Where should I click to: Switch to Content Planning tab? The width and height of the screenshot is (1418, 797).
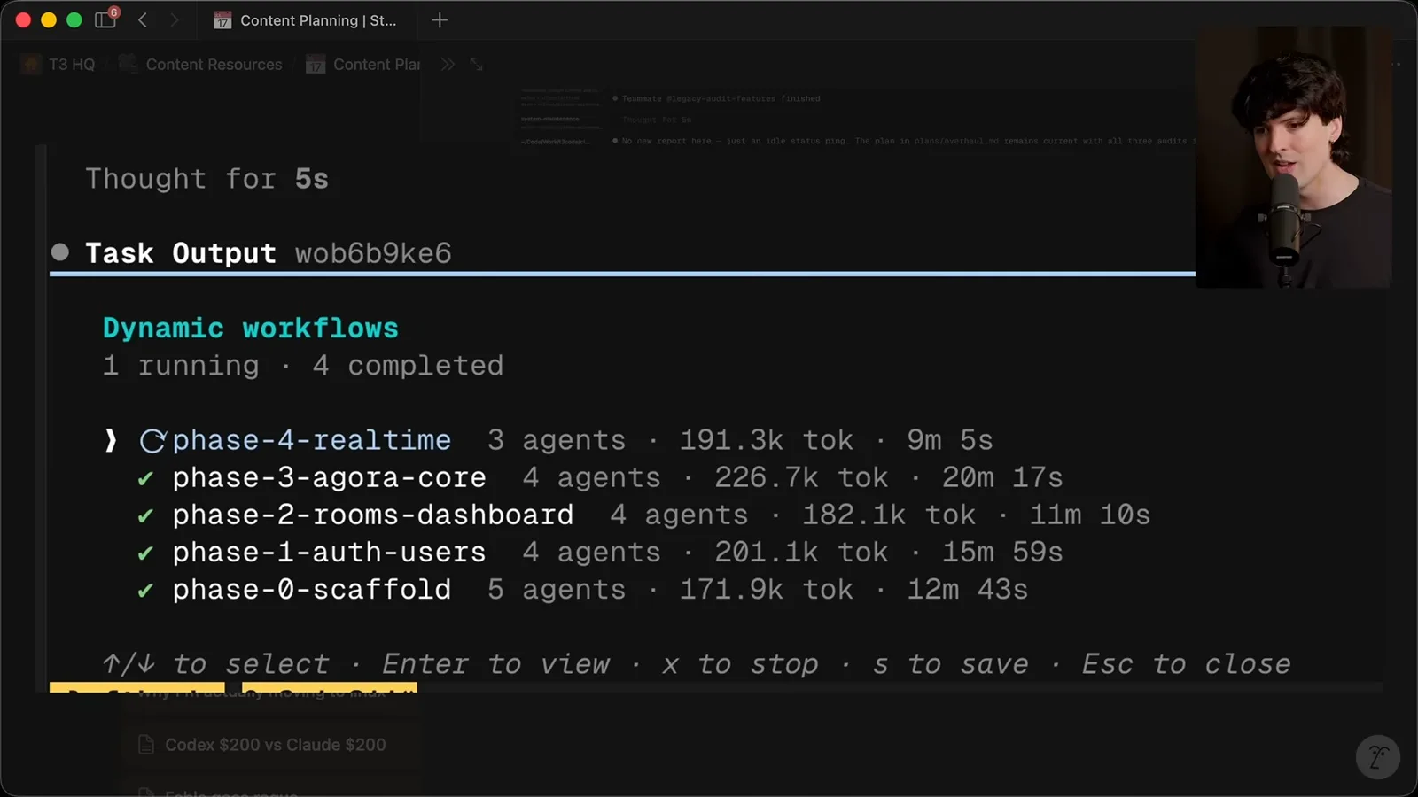[x=306, y=19]
